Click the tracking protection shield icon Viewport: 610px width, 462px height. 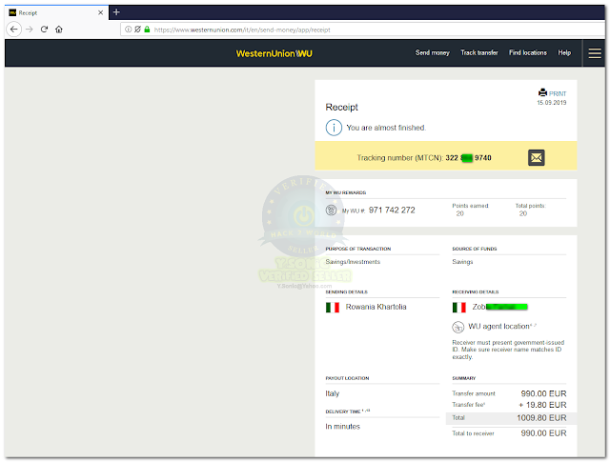click(137, 30)
